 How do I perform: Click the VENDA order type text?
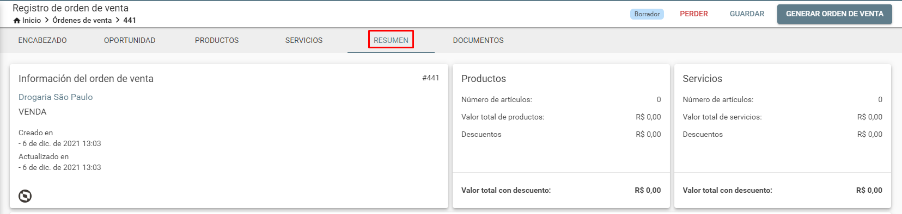coord(33,112)
